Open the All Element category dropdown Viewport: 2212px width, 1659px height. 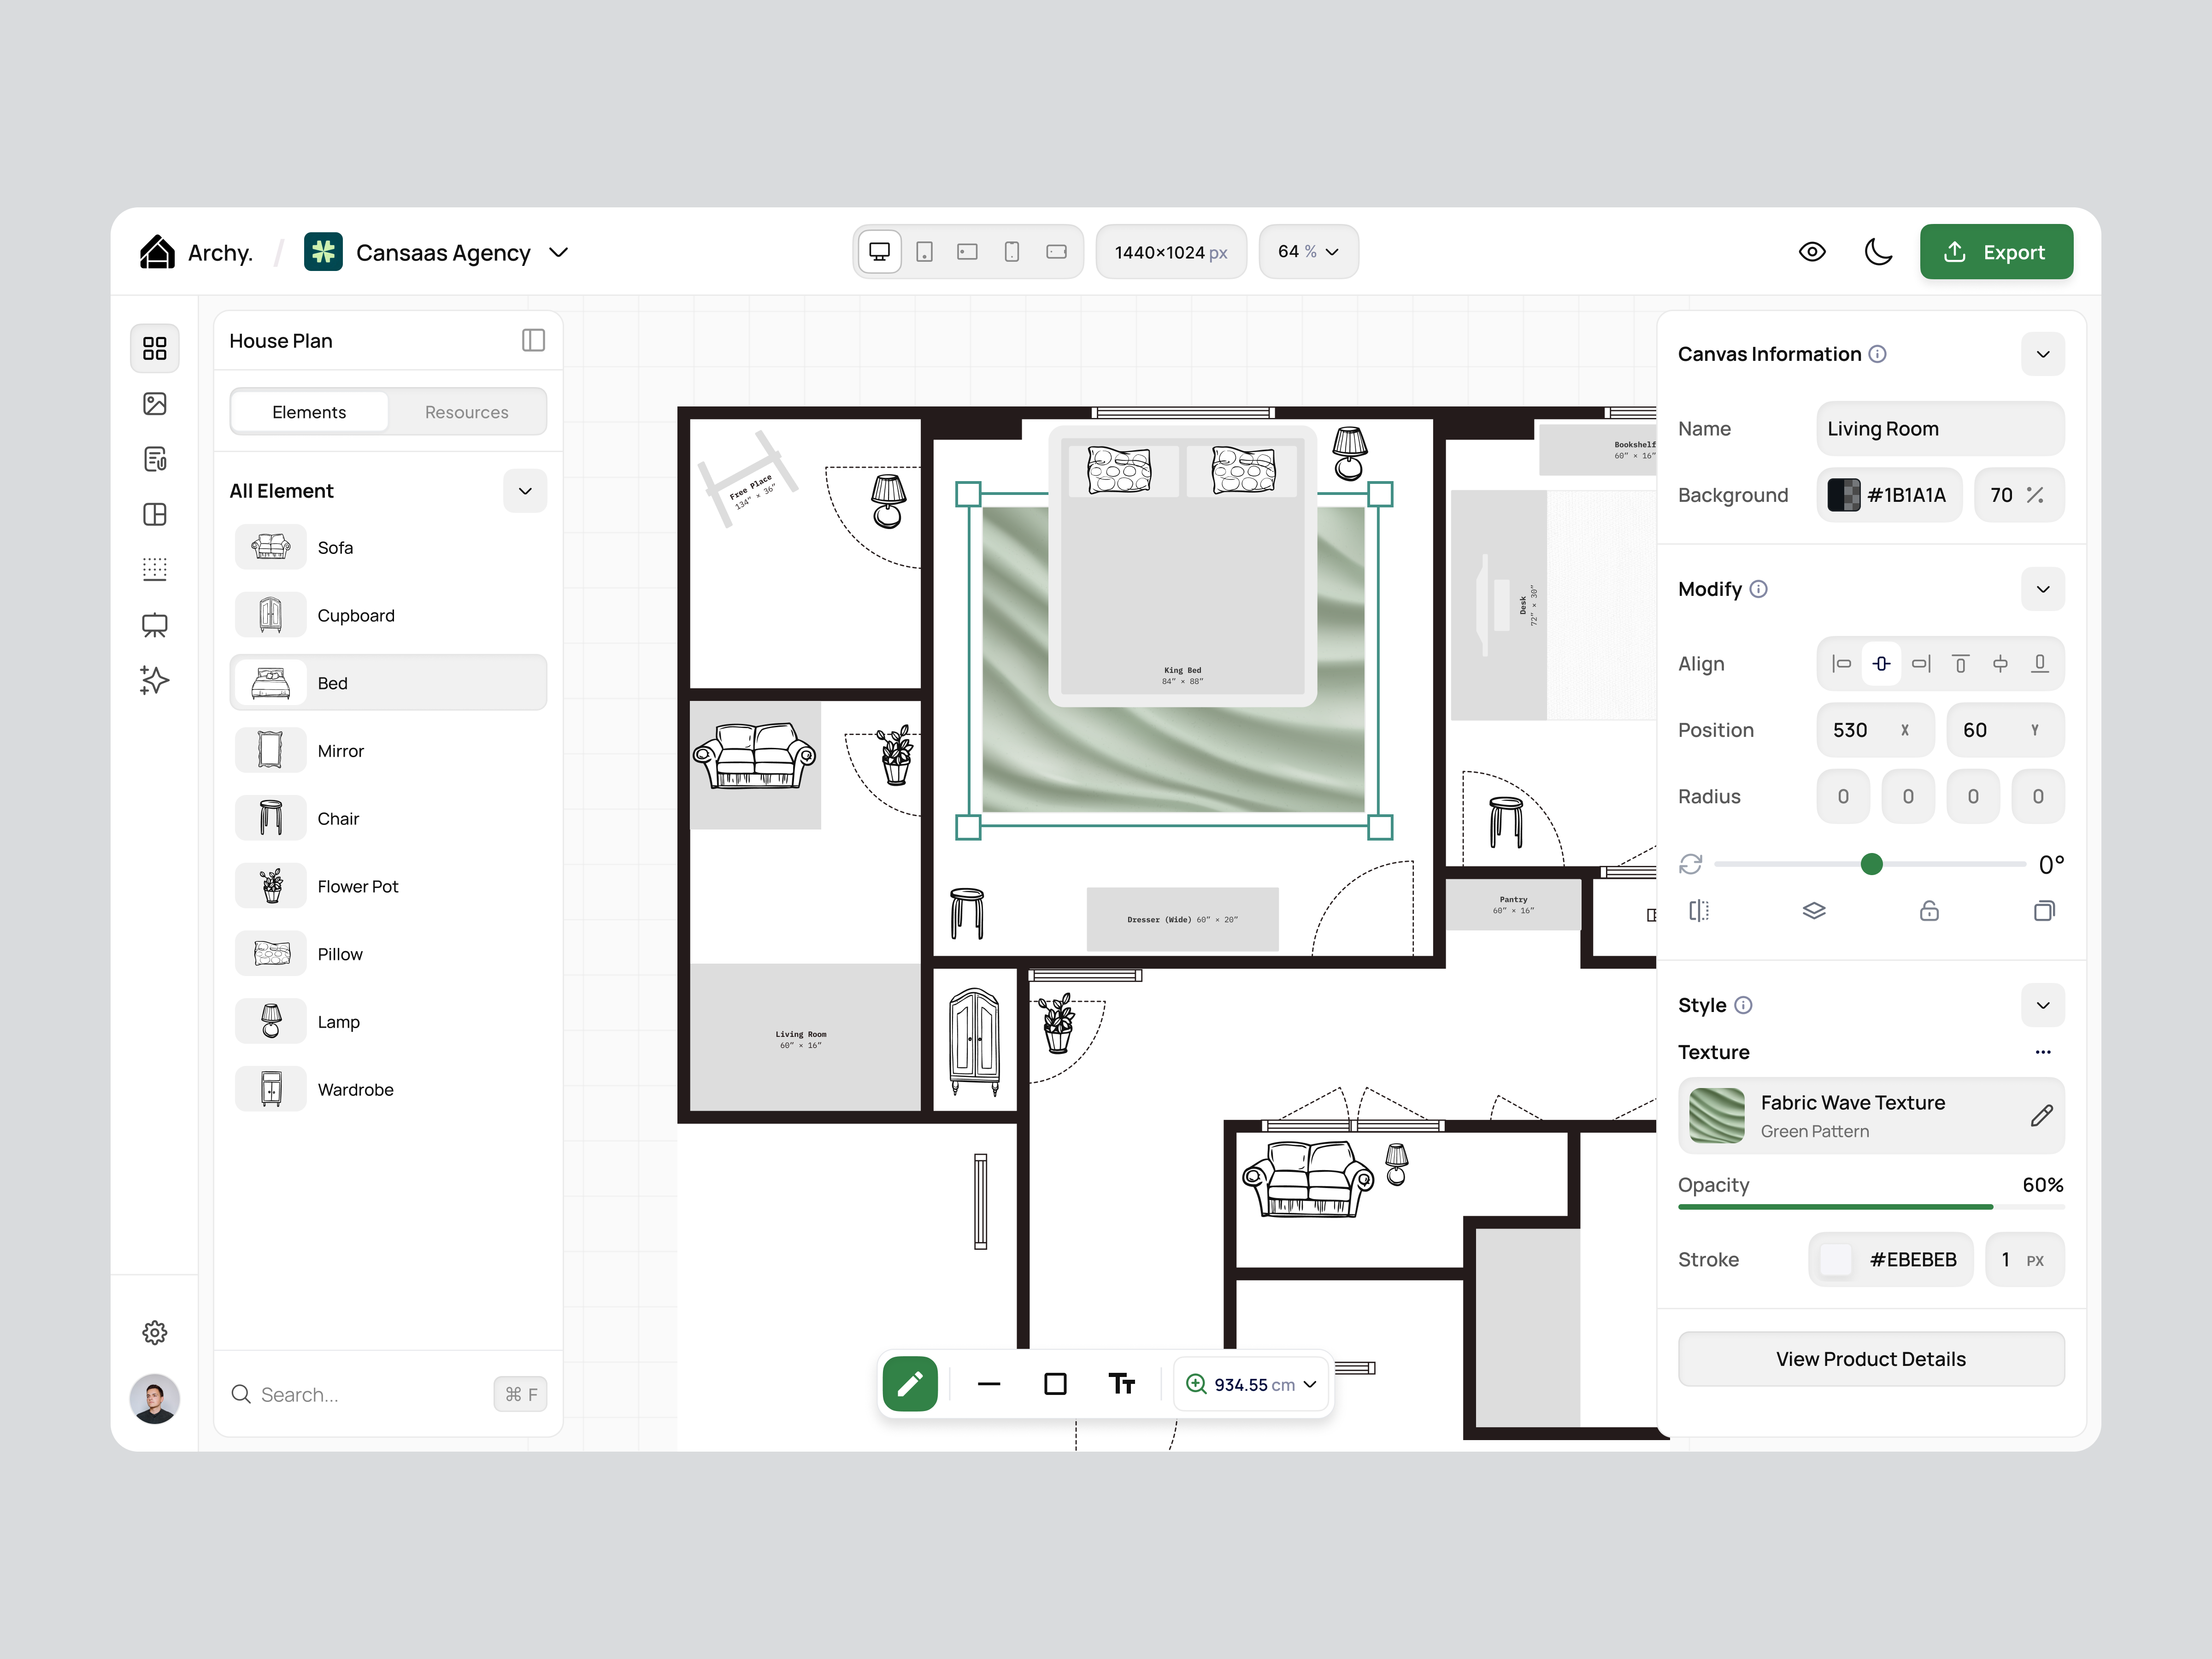point(524,491)
